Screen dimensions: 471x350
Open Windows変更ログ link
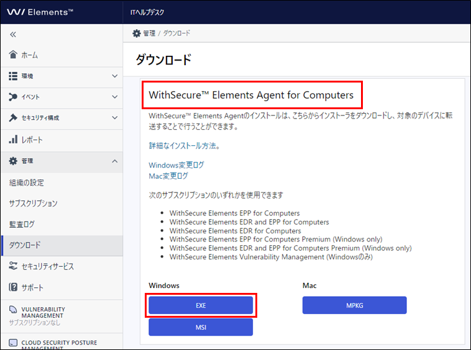click(176, 165)
